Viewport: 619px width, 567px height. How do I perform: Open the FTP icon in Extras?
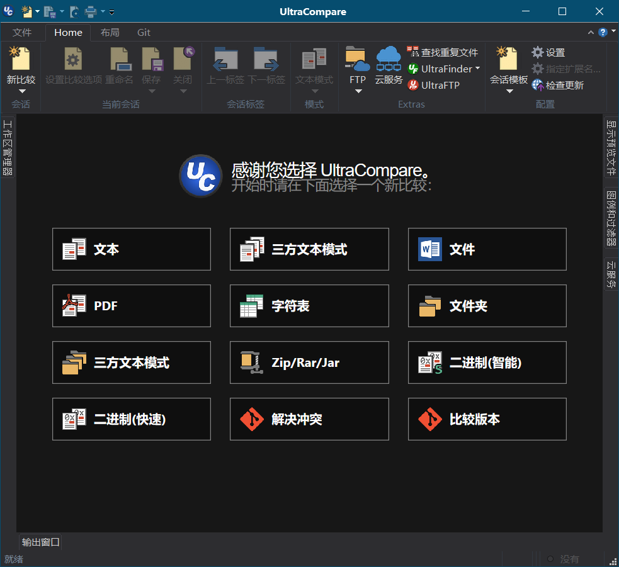pos(358,59)
